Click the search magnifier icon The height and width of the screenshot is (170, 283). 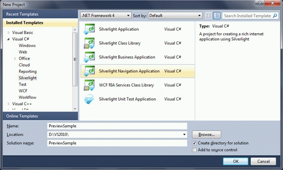(275, 16)
